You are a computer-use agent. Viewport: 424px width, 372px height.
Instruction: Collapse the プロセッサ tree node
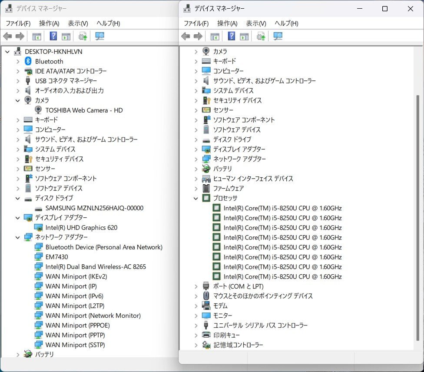196,198
